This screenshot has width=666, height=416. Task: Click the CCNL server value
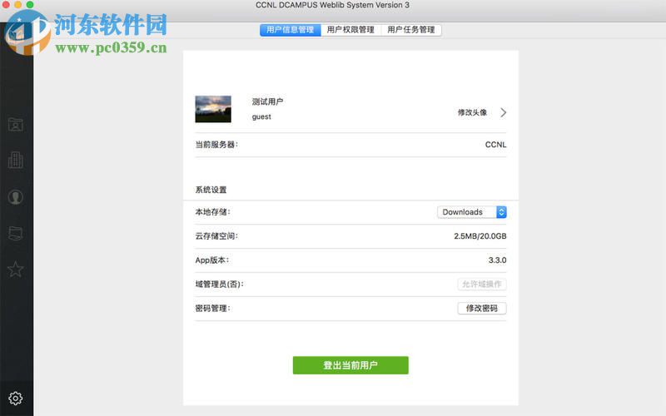(x=495, y=145)
